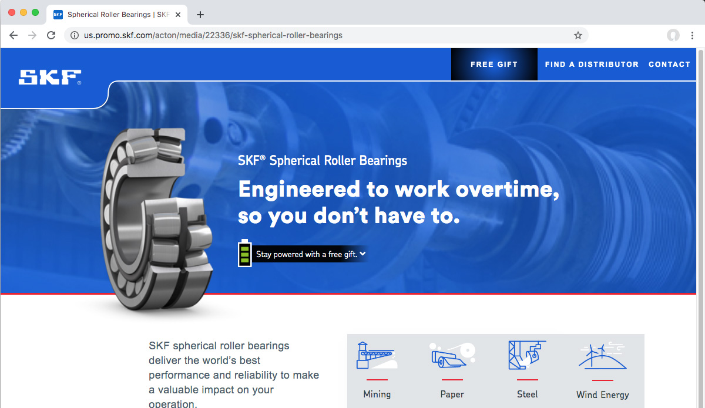
Task: Reload the page with the refresh icon
Action: 51,35
